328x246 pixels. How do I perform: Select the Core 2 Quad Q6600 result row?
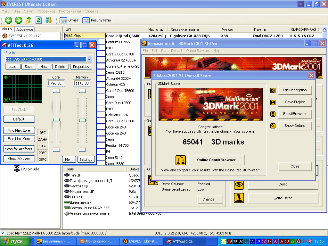click(193, 36)
